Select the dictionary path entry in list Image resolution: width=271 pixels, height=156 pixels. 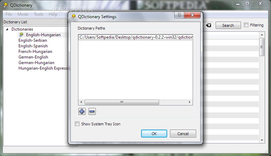135,37
